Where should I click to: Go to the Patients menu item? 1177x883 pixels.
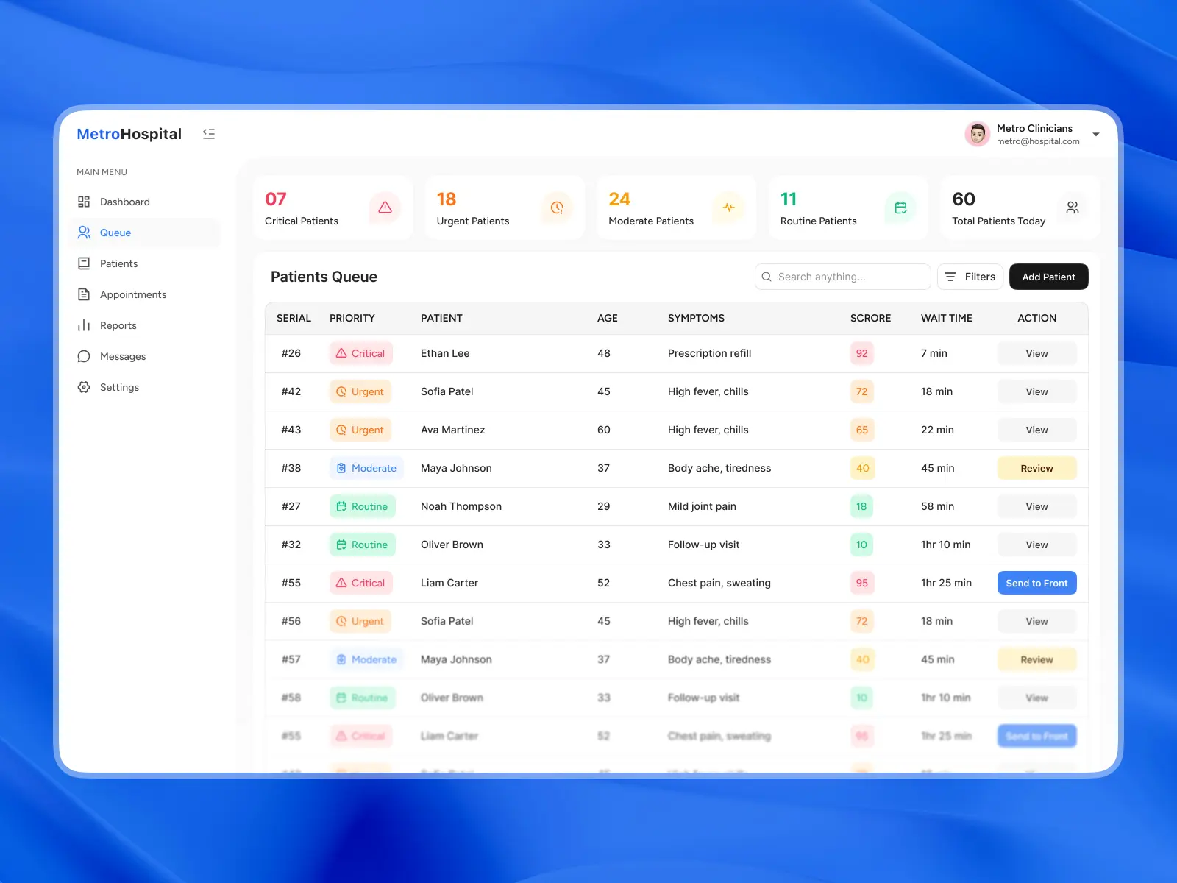pos(146,263)
